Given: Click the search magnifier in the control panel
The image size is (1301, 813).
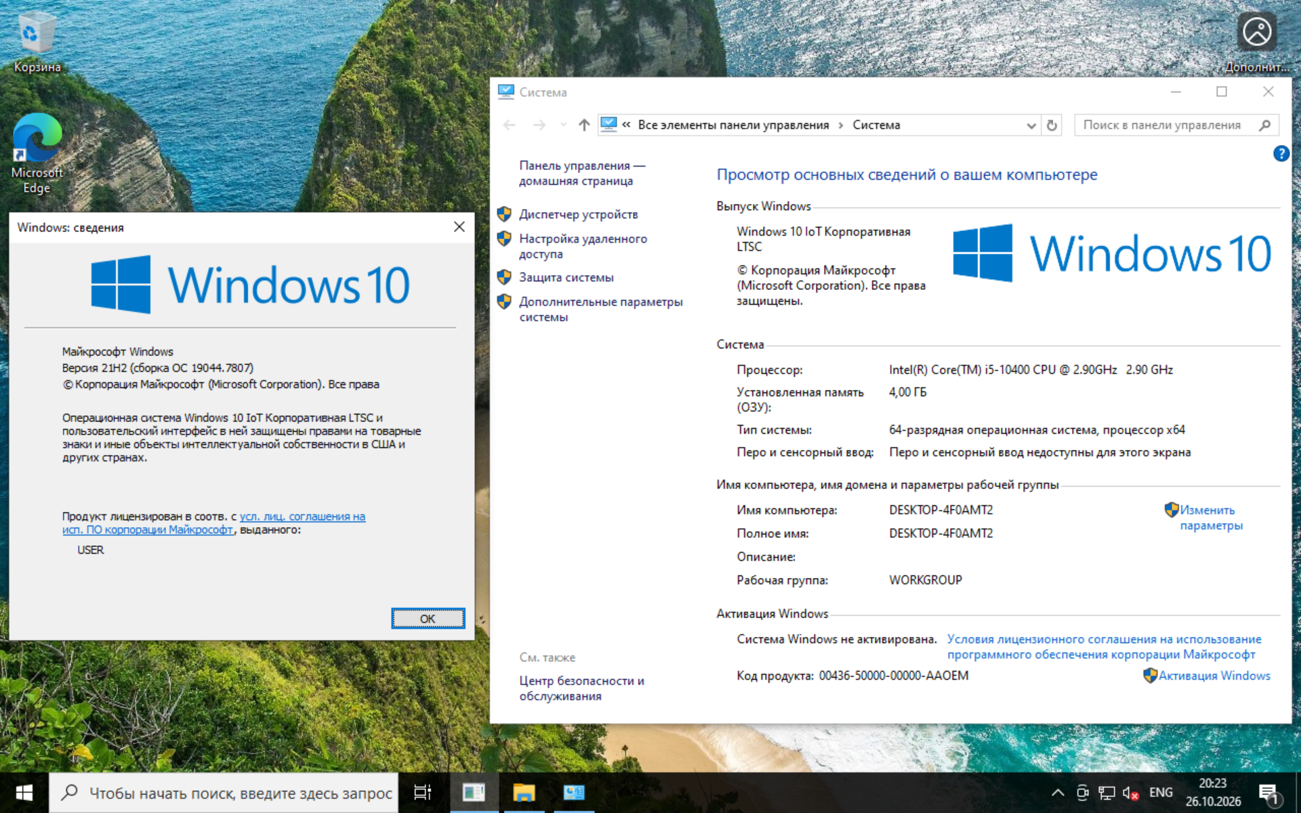Looking at the screenshot, I should pyautogui.click(x=1264, y=125).
